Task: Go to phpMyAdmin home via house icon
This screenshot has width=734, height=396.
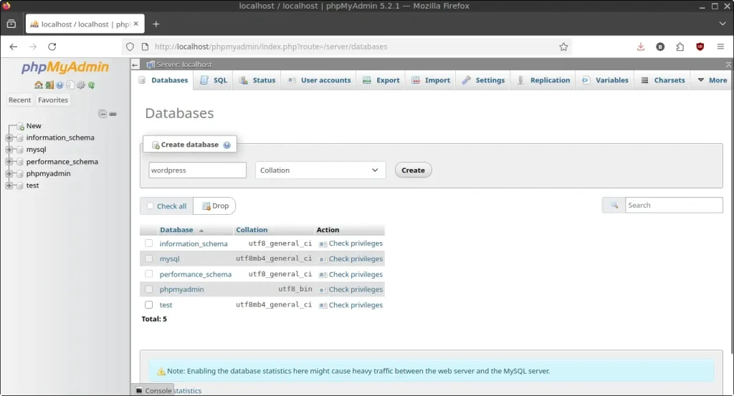Action: coord(39,85)
